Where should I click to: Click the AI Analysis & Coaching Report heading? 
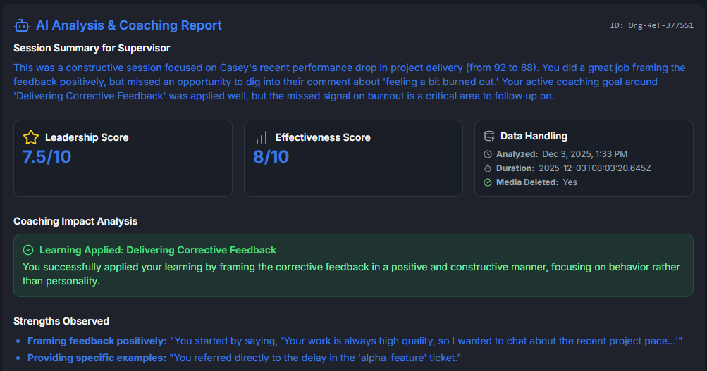coord(129,25)
